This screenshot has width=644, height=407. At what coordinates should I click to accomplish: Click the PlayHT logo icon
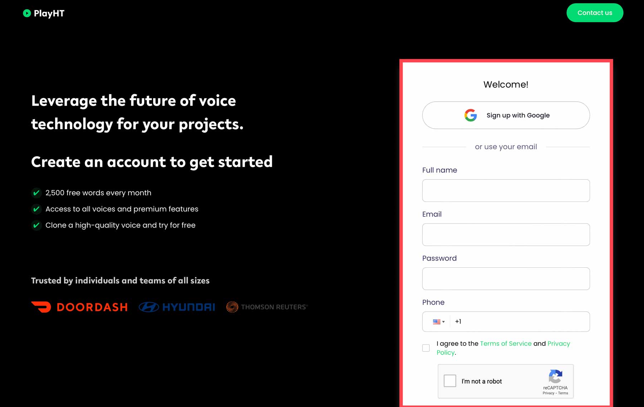pos(26,13)
